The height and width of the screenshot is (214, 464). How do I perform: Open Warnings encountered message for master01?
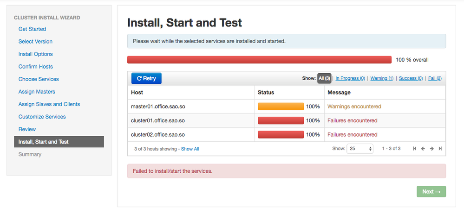pyautogui.click(x=354, y=107)
